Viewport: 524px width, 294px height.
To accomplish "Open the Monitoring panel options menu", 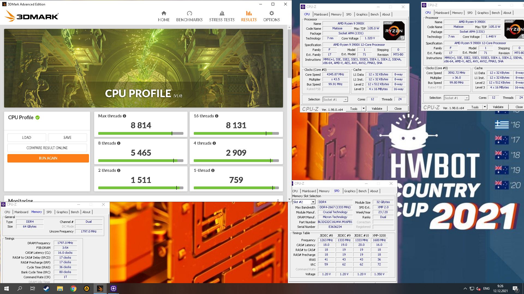I will [x=278, y=200].
